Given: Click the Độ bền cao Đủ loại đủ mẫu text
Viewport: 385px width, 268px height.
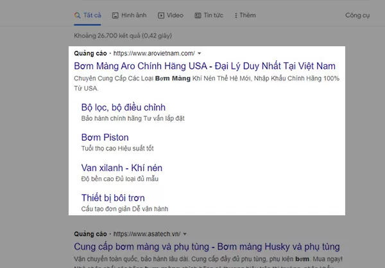Looking at the screenshot, I should coord(120,179).
